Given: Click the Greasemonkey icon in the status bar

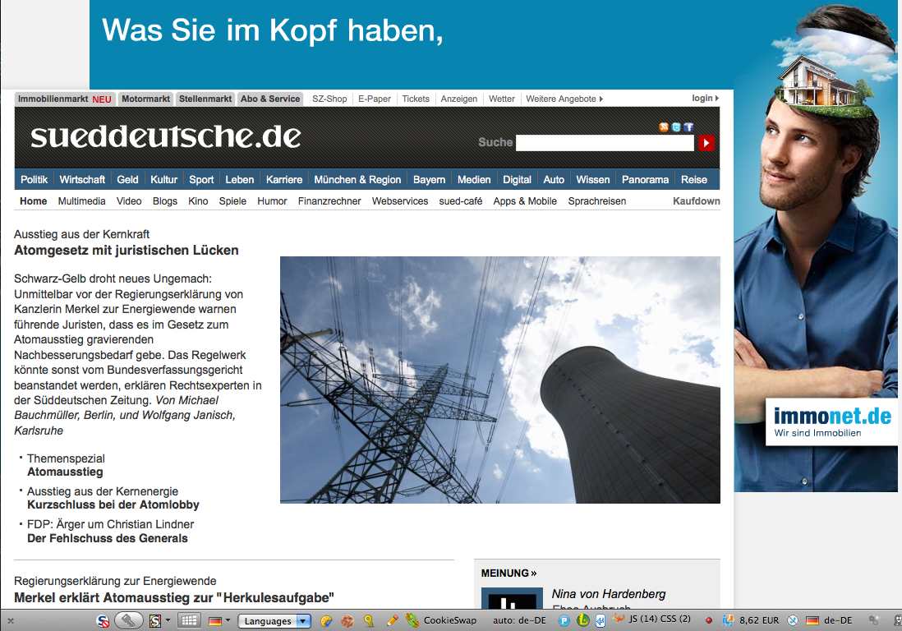Looking at the screenshot, I should click(347, 619).
